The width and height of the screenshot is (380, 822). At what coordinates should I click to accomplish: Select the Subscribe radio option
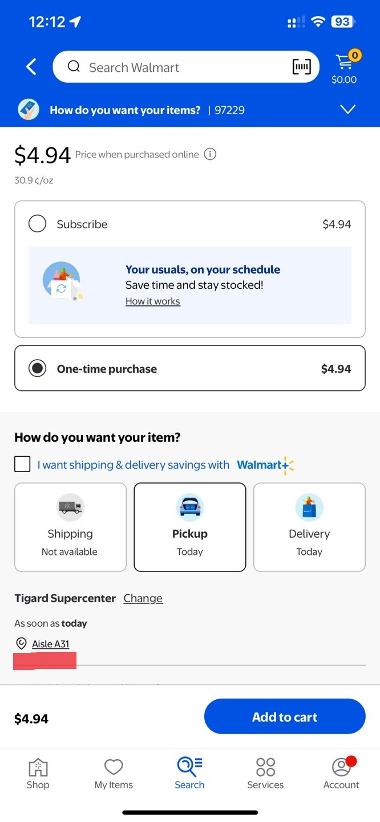(x=38, y=224)
